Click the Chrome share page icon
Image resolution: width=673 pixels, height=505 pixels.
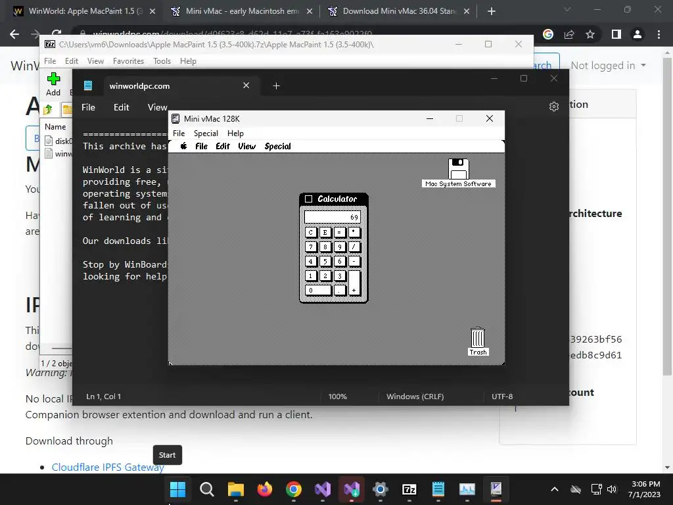pos(569,34)
